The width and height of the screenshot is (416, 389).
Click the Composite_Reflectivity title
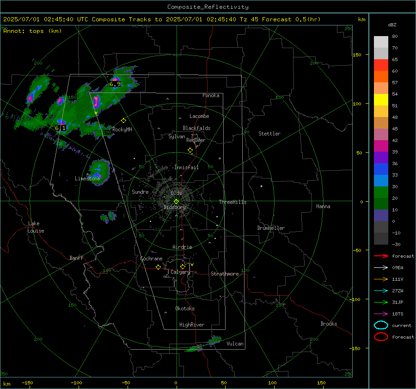click(x=208, y=7)
